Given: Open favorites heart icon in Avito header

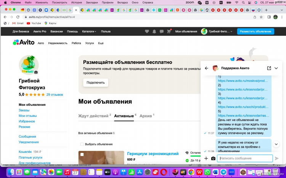Looking at the screenshot, I should (x=147, y=31).
